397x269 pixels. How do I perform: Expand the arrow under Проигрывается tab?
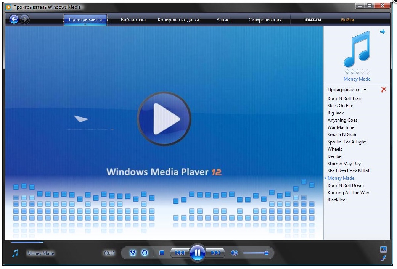[85, 24]
